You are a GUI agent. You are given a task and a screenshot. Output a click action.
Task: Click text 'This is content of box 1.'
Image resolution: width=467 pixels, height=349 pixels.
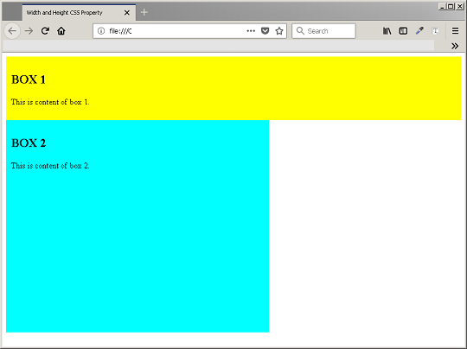click(50, 102)
